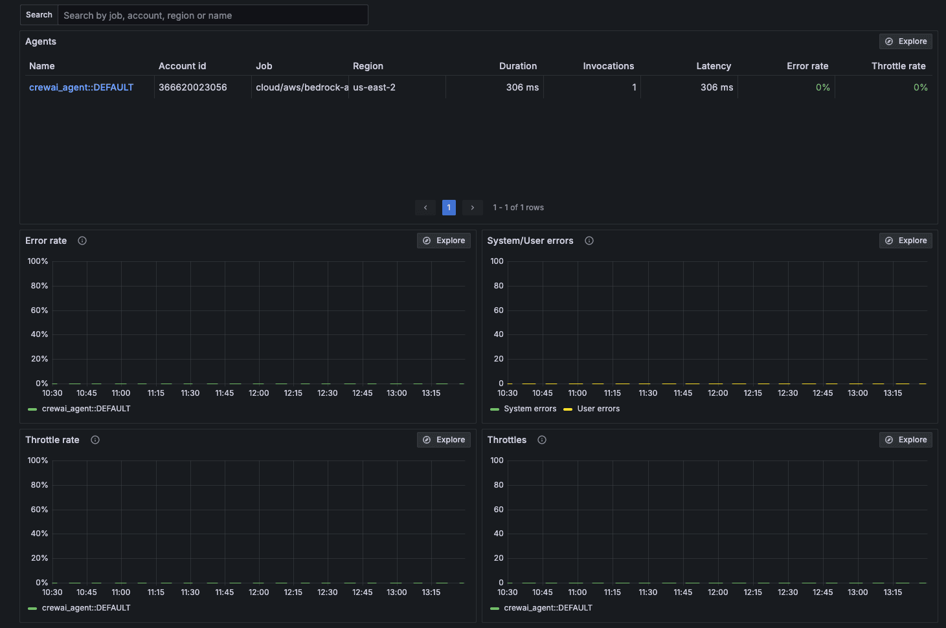Viewport: 946px width, 628px height.
Task: Click the Explore compass icon on Throttle rate panel
Action: click(x=425, y=439)
